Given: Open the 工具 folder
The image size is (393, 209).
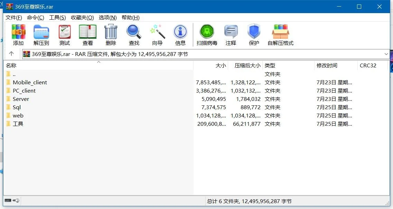Looking at the screenshot, I should [x=17, y=124].
